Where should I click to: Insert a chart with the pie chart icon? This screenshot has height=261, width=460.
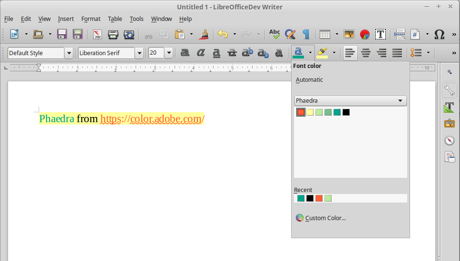click(x=365, y=34)
